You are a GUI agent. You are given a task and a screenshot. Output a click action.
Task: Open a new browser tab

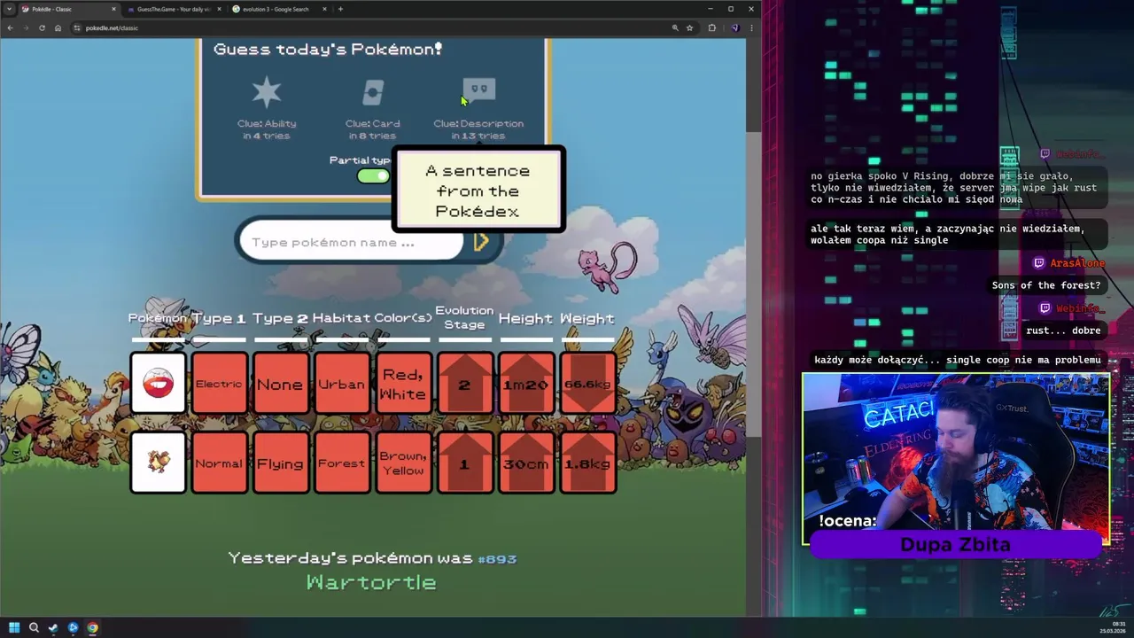(x=341, y=9)
